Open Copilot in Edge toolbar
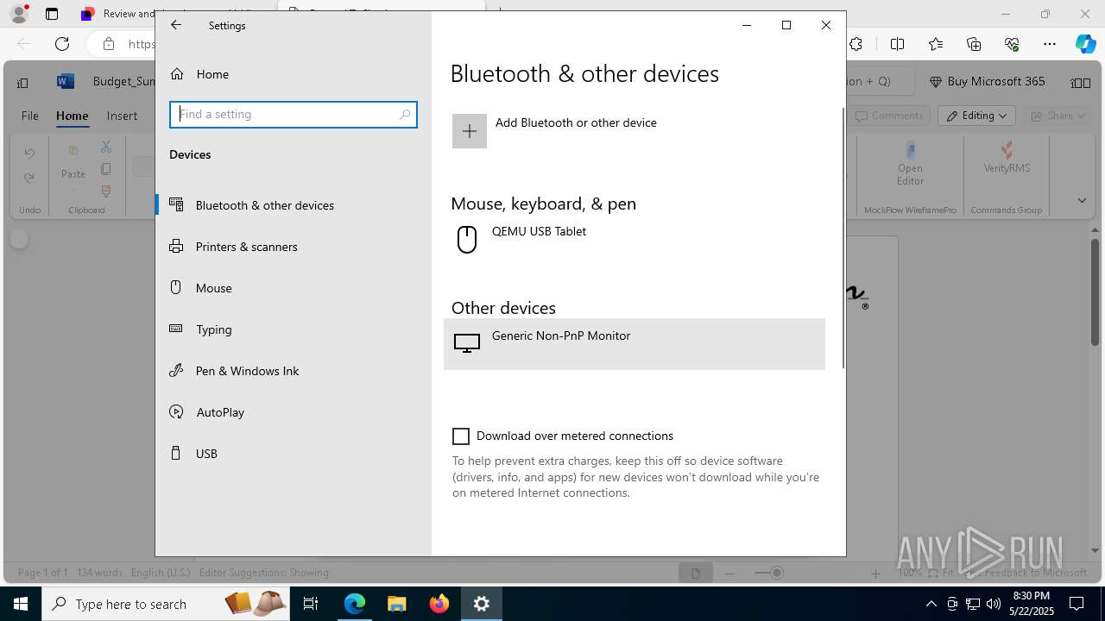 pos(1086,44)
